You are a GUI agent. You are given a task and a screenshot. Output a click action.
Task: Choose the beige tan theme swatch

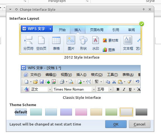click(96, 112)
